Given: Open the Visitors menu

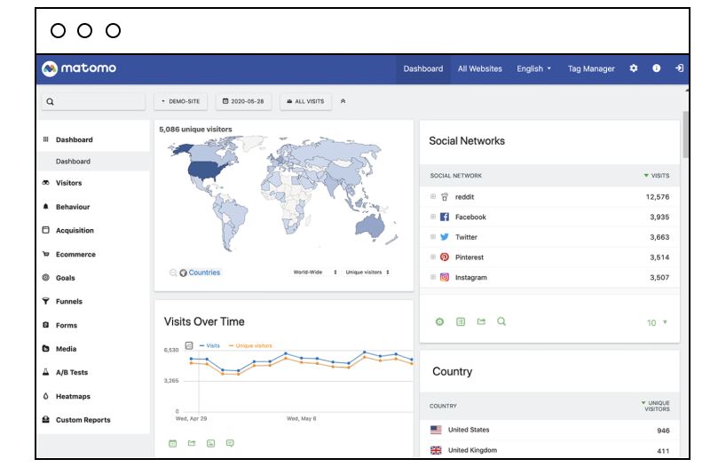Looking at the screenshot, I should tap(68, 183).
